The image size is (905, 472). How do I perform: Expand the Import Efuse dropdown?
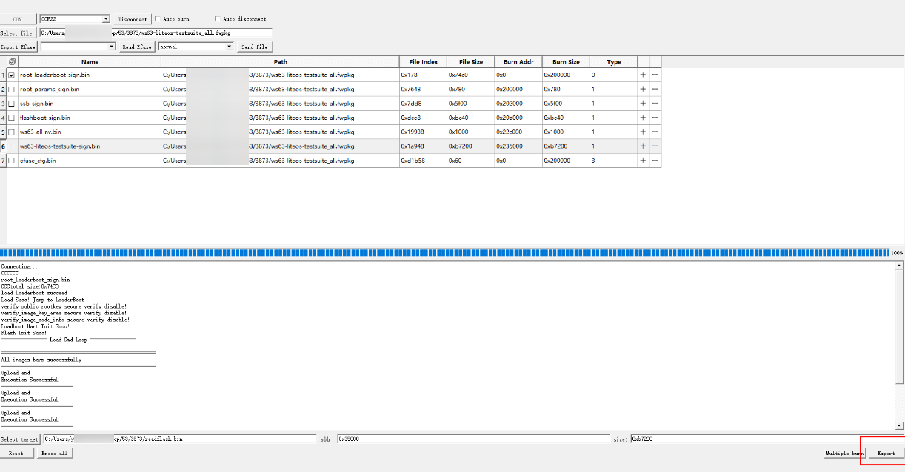pos(112,47)
